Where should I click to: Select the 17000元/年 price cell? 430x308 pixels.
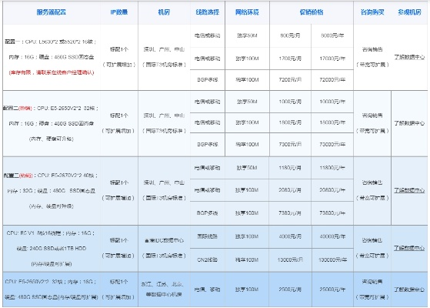pos(332,59)
